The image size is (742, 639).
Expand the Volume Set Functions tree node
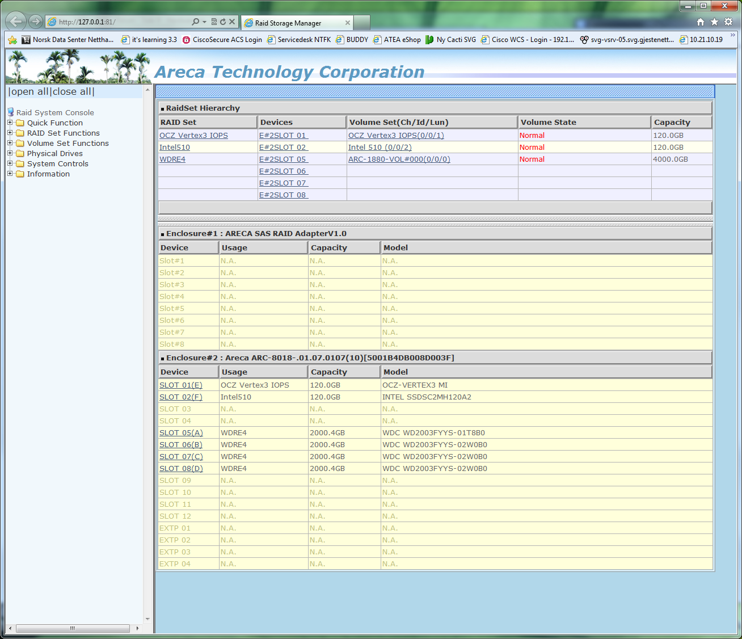10,143
